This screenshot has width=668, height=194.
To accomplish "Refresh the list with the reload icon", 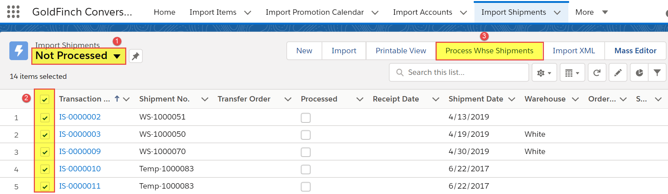I will pyautogui.click(x=597, y=73).
